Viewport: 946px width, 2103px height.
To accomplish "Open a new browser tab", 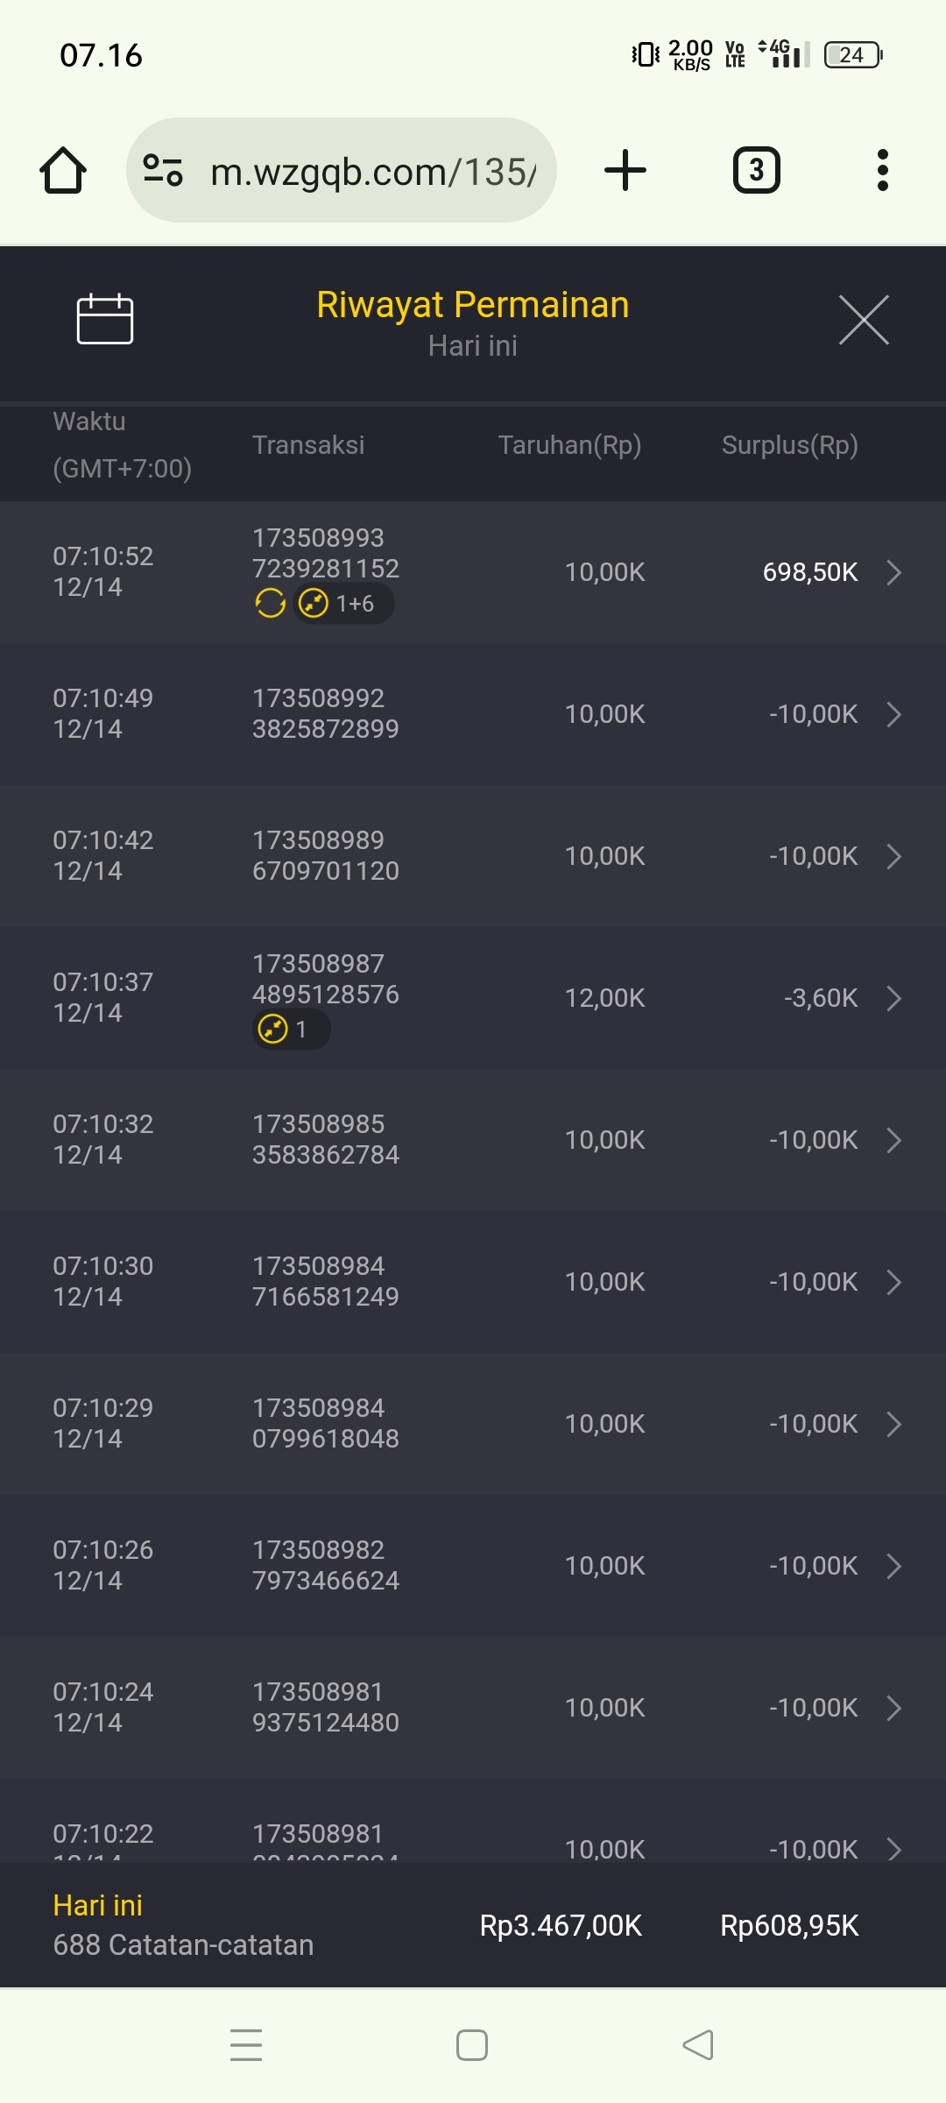I will point(625,170).
